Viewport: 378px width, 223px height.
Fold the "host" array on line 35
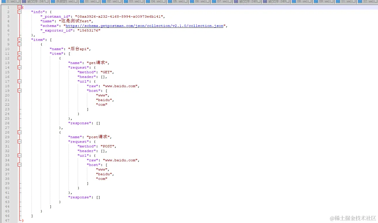pyautogui.click(x=19, y=165)
